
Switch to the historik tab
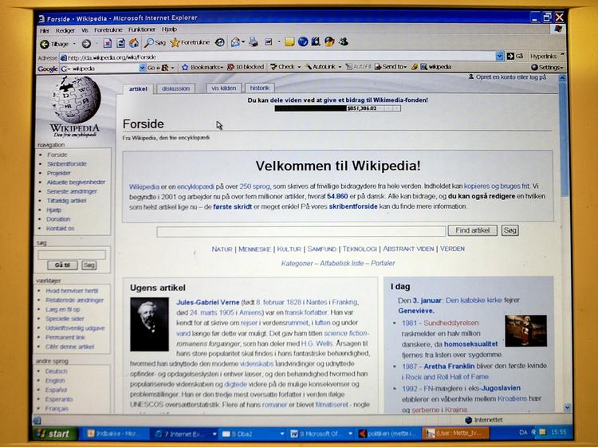259,88
